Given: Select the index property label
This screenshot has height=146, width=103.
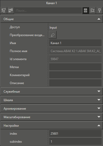Looking at the screenshot, I should coord(13,134).
